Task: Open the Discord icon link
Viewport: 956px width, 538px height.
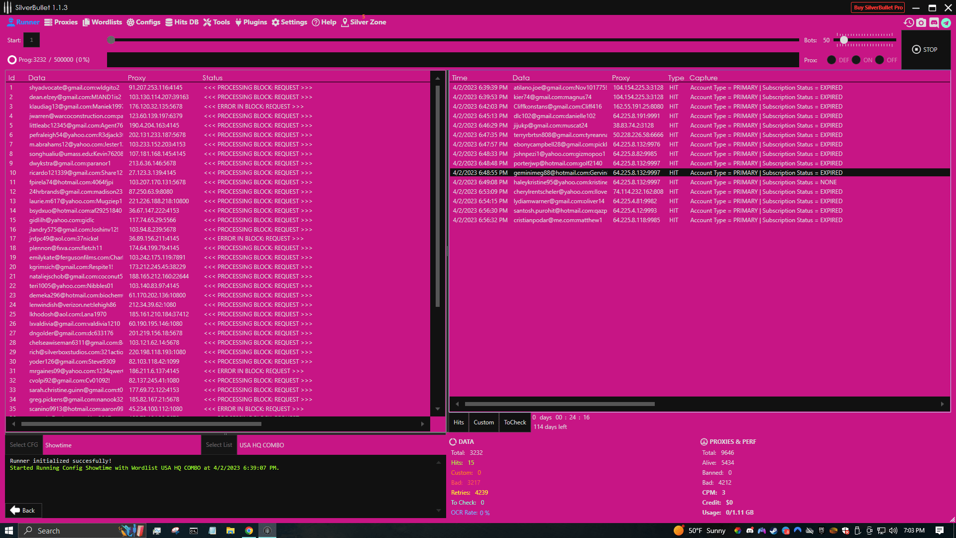Action: pos(934,22)
